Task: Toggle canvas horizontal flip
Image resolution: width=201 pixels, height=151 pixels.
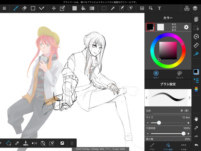Action: pos(34,143)
